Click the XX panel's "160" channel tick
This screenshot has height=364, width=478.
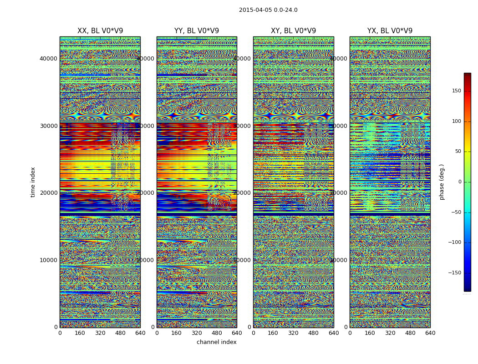80,333
